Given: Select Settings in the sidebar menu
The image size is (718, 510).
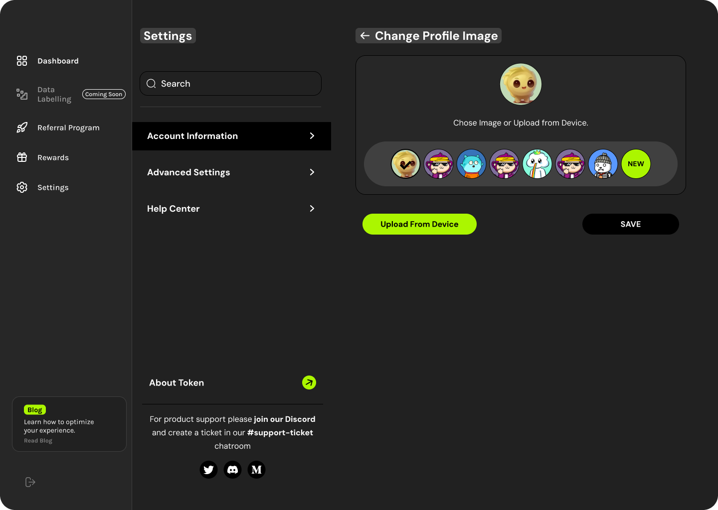Looking at the screenshot, I should 53,187.
